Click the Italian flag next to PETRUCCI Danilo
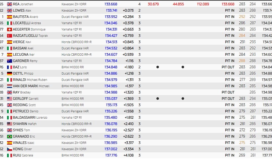 (x=10, y=111)
